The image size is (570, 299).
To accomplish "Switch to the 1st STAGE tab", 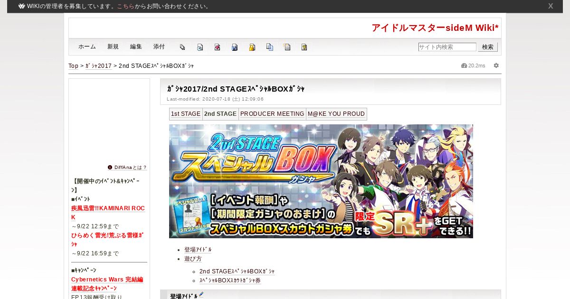I will click(186, 114).
